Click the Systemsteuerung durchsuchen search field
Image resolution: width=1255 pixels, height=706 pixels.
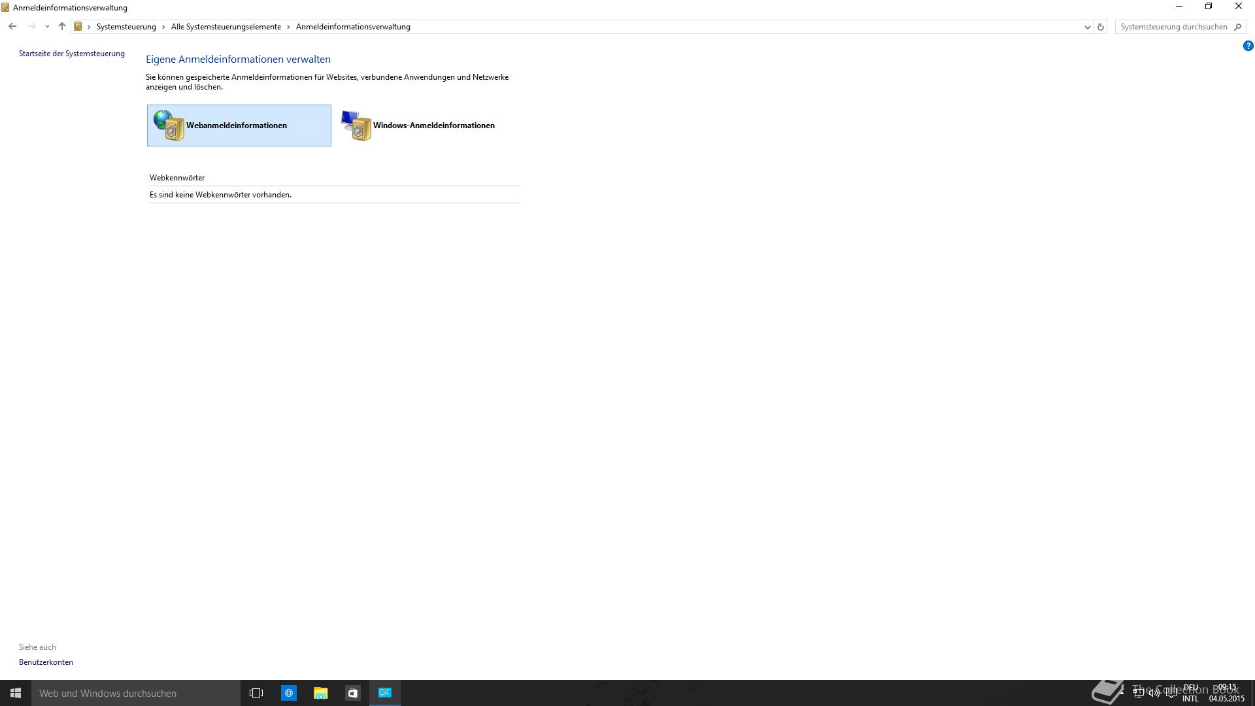tap(1173, 27)
